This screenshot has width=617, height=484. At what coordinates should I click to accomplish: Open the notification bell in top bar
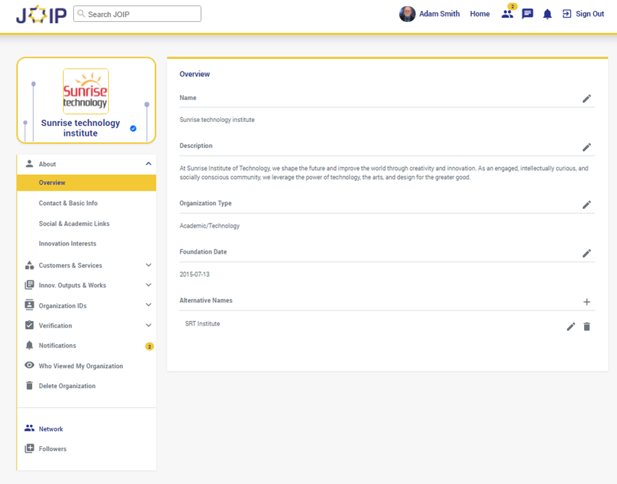(x=547, y=14)
